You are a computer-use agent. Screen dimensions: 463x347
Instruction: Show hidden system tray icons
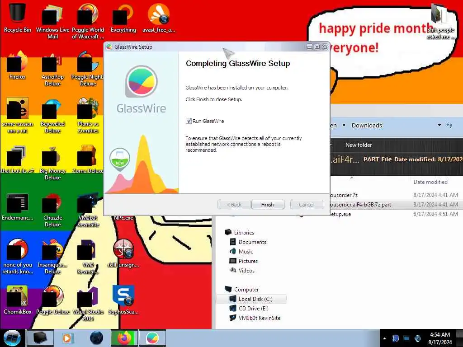click(x=384, y=338)
